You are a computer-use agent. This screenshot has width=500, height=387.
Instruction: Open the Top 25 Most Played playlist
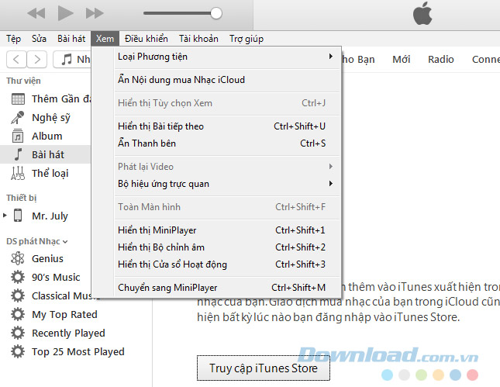click(78, 351)
